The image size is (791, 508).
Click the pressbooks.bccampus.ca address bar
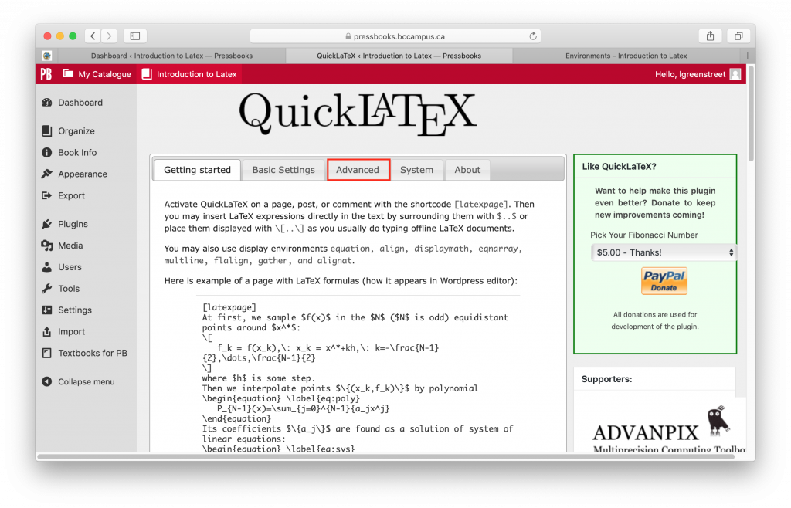pyautogui.click(x=395, y=36)
